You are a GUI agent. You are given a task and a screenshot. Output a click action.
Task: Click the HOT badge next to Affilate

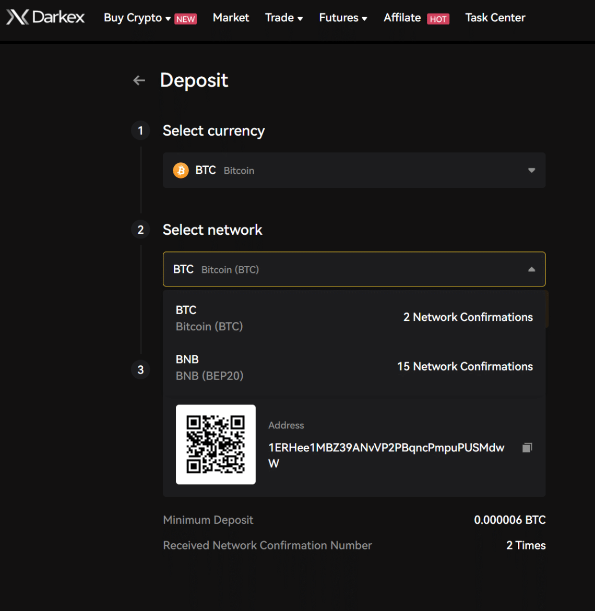[438, 18]
